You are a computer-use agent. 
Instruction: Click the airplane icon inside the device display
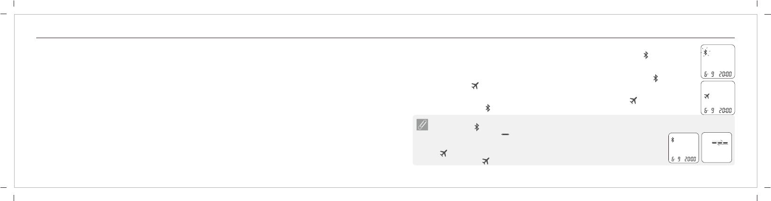[706, 96]
